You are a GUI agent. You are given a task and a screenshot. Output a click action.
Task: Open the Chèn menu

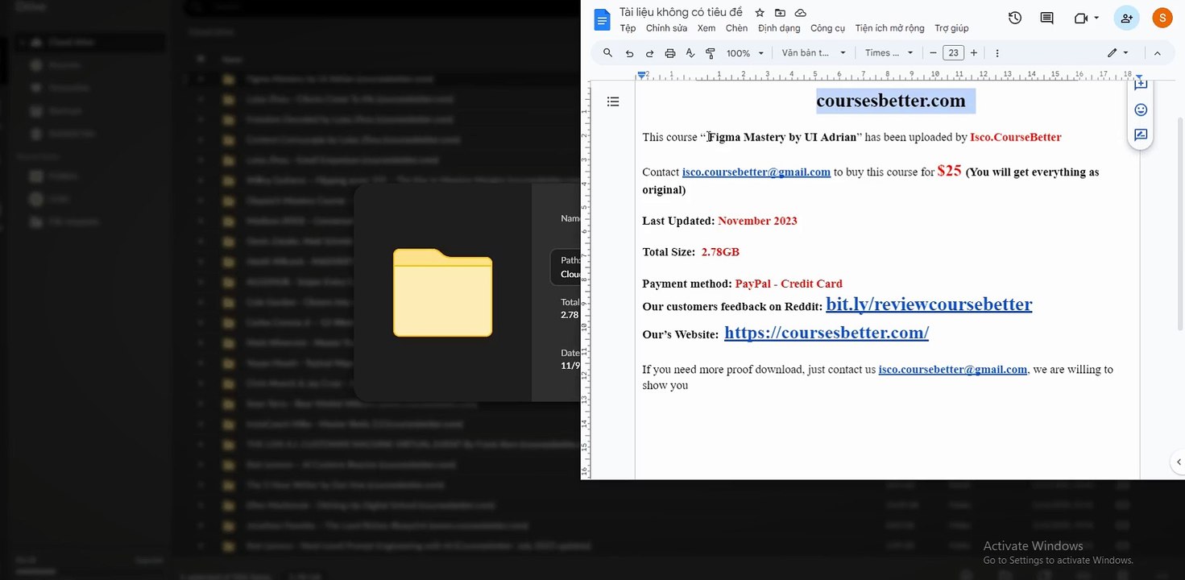(736, 28)
